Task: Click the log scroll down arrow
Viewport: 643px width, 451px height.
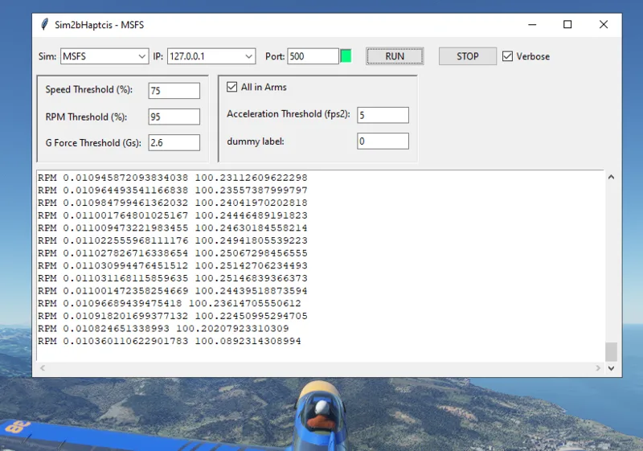Action: click(611, 368)
